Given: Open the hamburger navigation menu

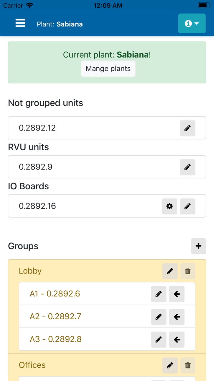Looking at the screenshot, I should point(20,23).
